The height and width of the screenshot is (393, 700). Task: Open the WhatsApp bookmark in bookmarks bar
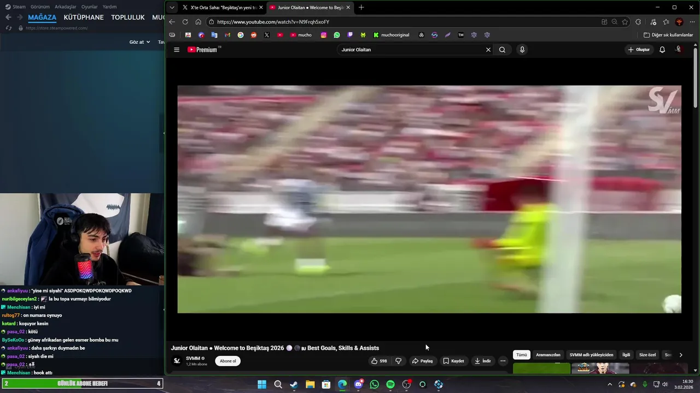tap(337, 35)
